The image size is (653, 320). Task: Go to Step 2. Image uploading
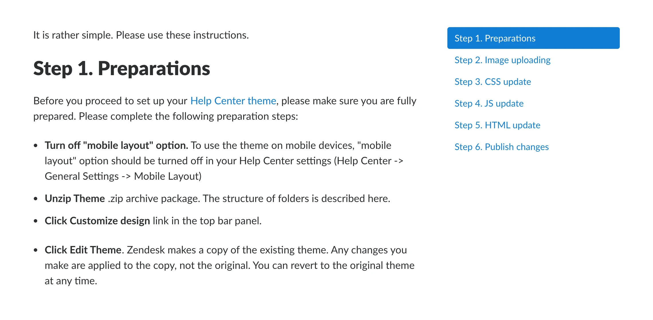(502, 60)
